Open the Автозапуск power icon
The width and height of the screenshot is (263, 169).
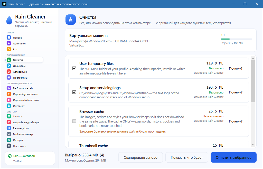click(9, 72)
